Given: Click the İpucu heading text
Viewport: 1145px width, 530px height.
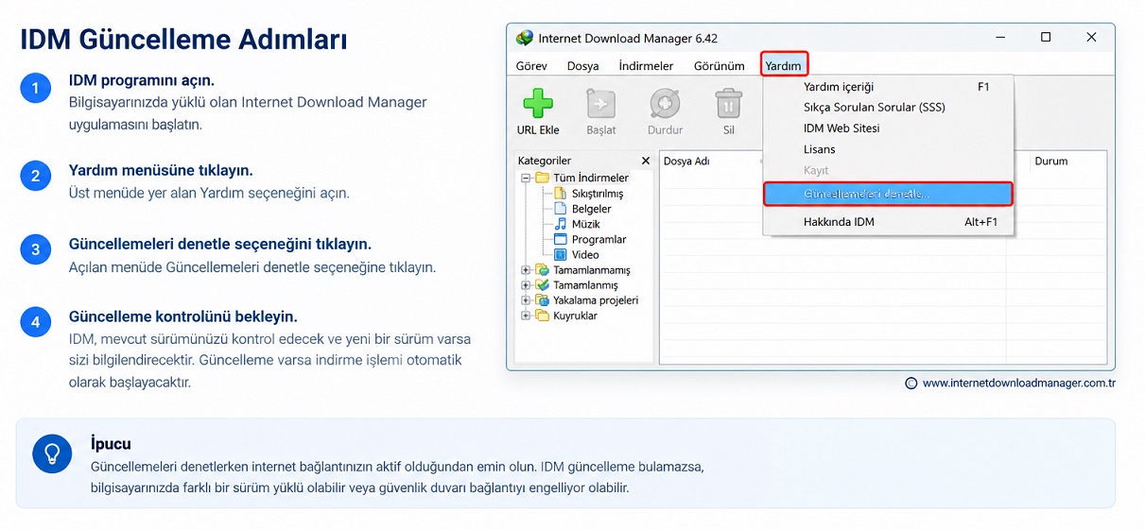Looking at the screenshot, I should tap(111, 444).
